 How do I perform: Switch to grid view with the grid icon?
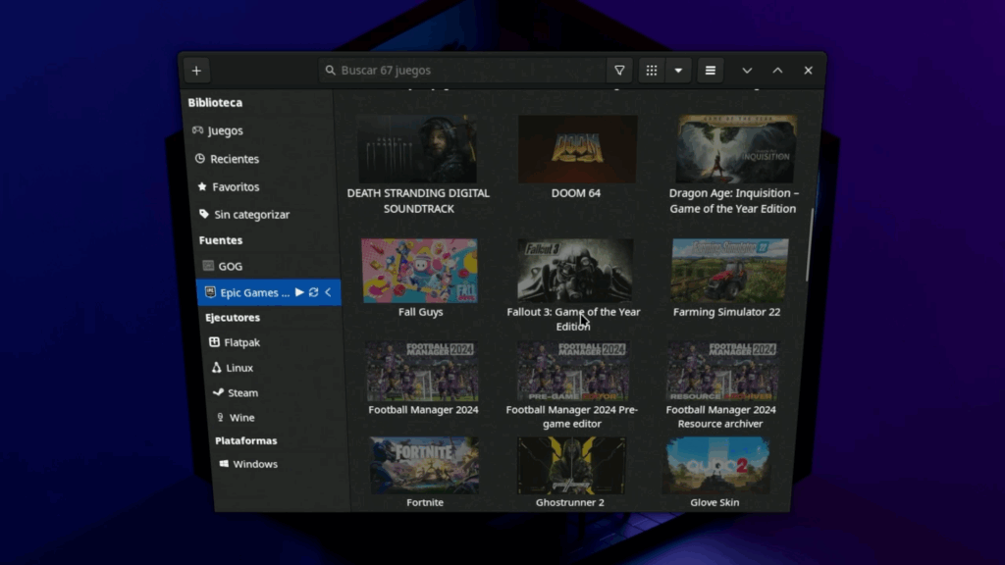pyautogui.click(x=652, y=71)
